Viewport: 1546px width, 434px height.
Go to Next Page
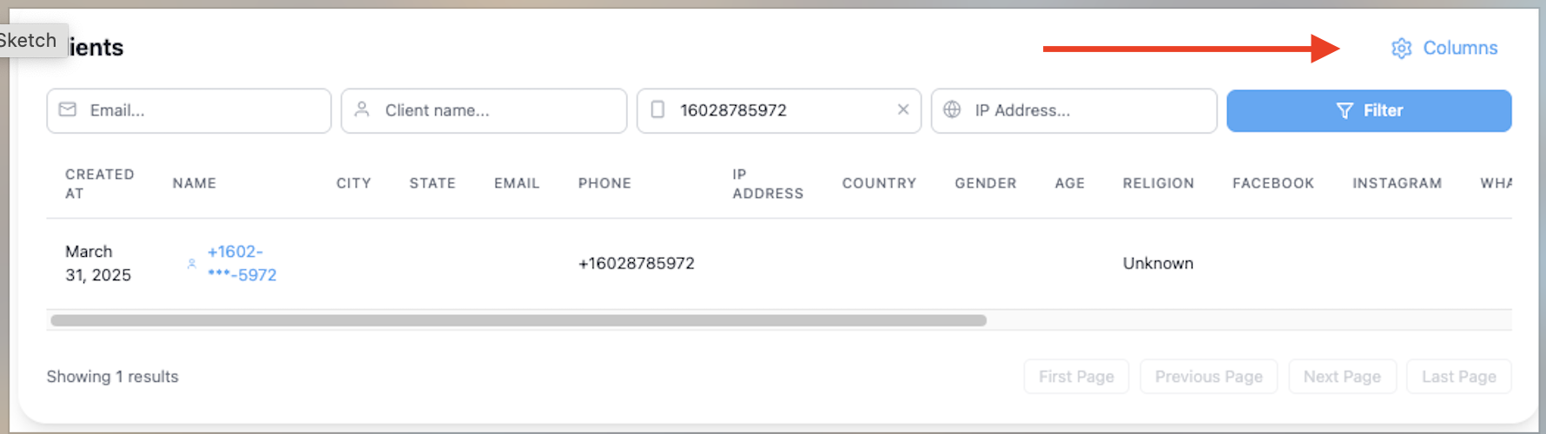pyautogui.click(x=1342, y=377)
